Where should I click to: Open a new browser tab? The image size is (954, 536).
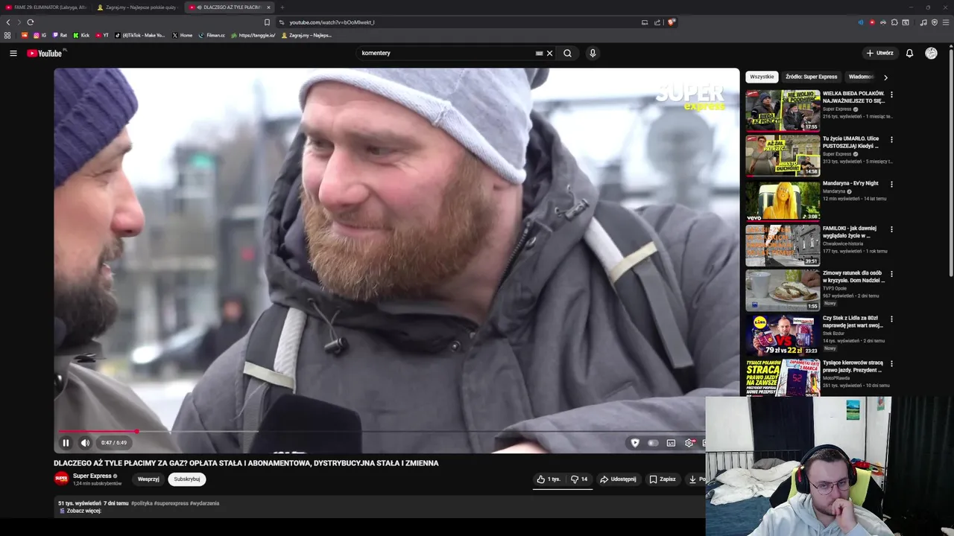point(282,7)
